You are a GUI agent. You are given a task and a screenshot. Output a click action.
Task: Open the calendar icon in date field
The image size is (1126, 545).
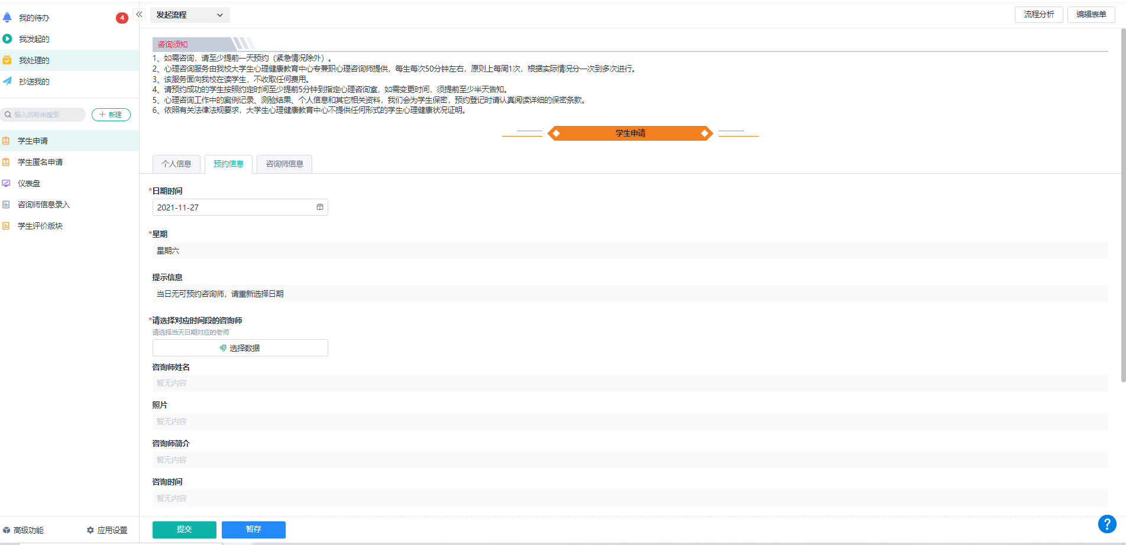[x=320, y=207]
